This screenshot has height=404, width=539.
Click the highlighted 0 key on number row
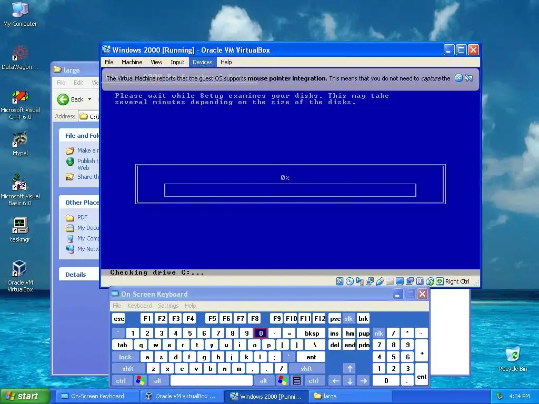pyautogui.click(x=261, y=333)
